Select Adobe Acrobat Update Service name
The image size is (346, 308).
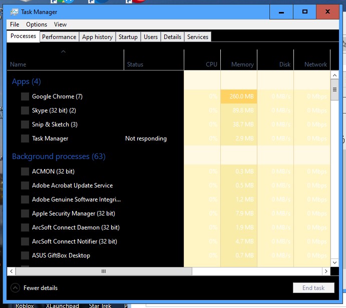point(73,185)
